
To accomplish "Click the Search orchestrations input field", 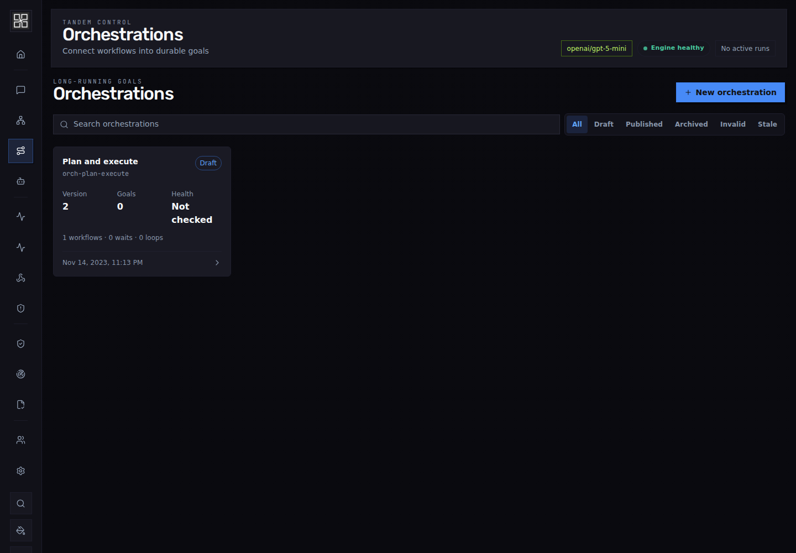I will (306, 124).
